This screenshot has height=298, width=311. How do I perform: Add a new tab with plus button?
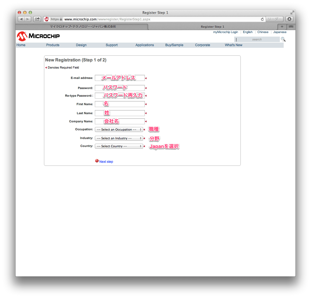coord(282,27)
